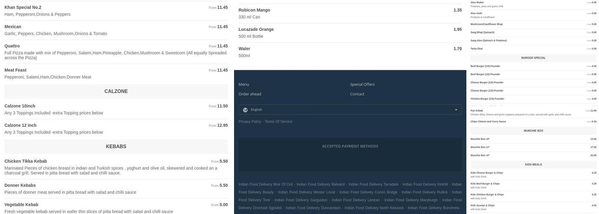Select Kids Cheese Burger & Chips
Viewport: 599px width, 214px height.
486,173
